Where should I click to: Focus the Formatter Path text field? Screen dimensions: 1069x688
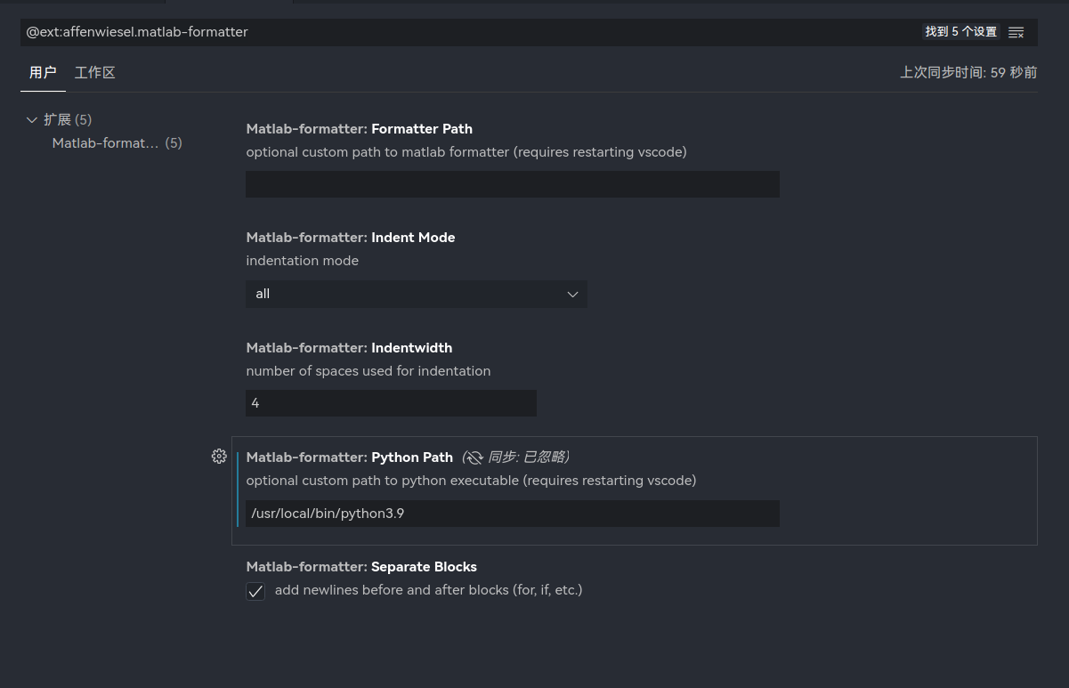(x=512, y=184)
